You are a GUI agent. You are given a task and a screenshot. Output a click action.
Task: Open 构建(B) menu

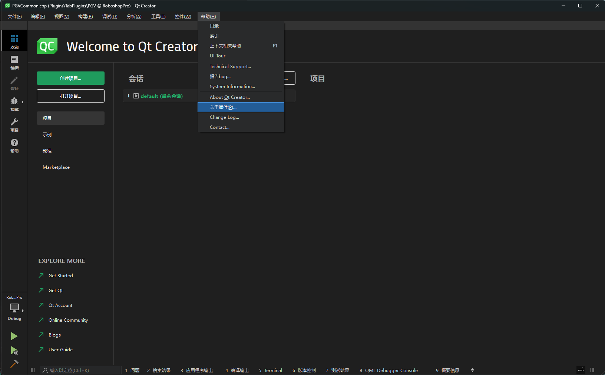pyautogui.click(x=86, y=16)
